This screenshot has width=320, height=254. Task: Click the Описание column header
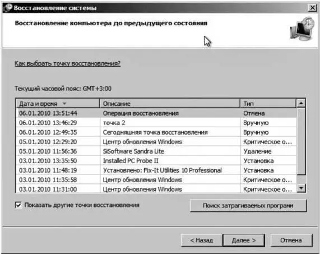click(170, 104)
